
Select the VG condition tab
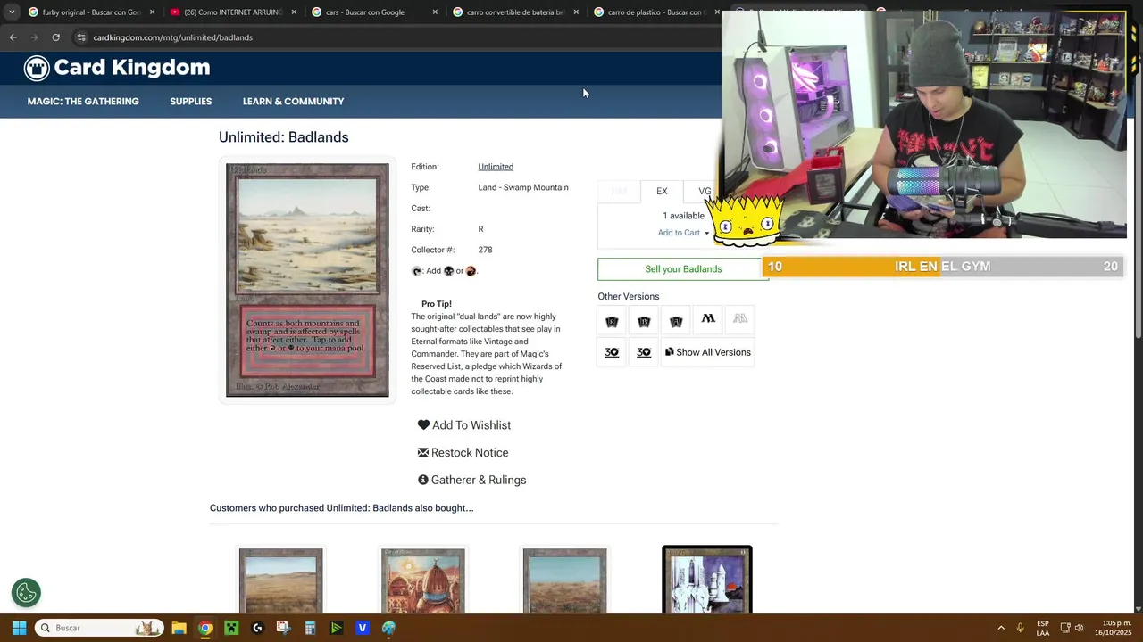pyautogui.click(x=705, y=191)
